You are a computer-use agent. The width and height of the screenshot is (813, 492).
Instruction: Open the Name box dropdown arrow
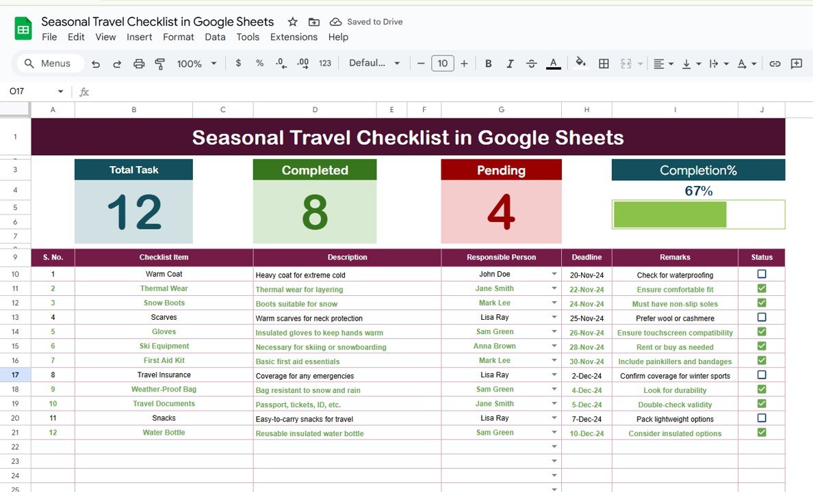pos(60,91)
